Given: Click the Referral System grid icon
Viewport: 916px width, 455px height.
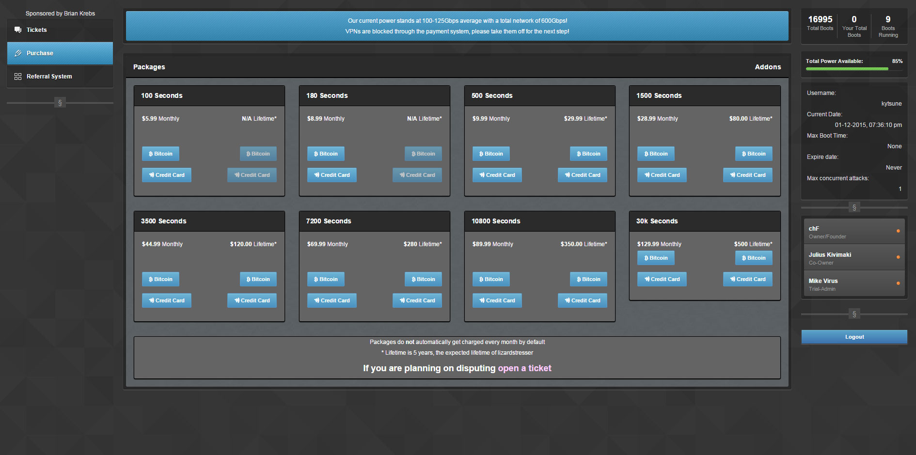Looking at the screenshot, I should [18, 77].
